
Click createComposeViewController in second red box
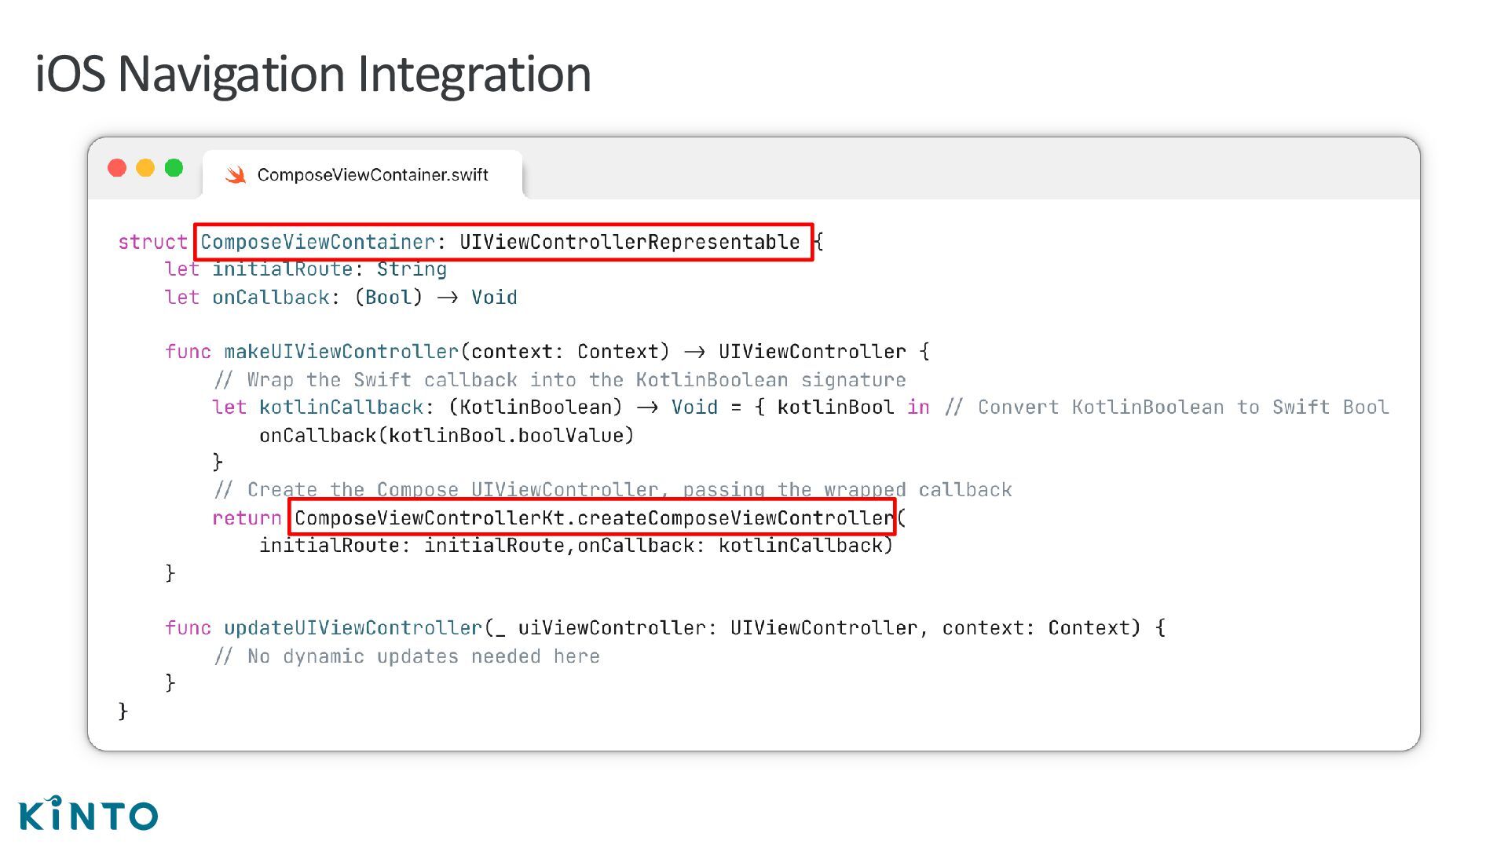[x=736, y=518]
